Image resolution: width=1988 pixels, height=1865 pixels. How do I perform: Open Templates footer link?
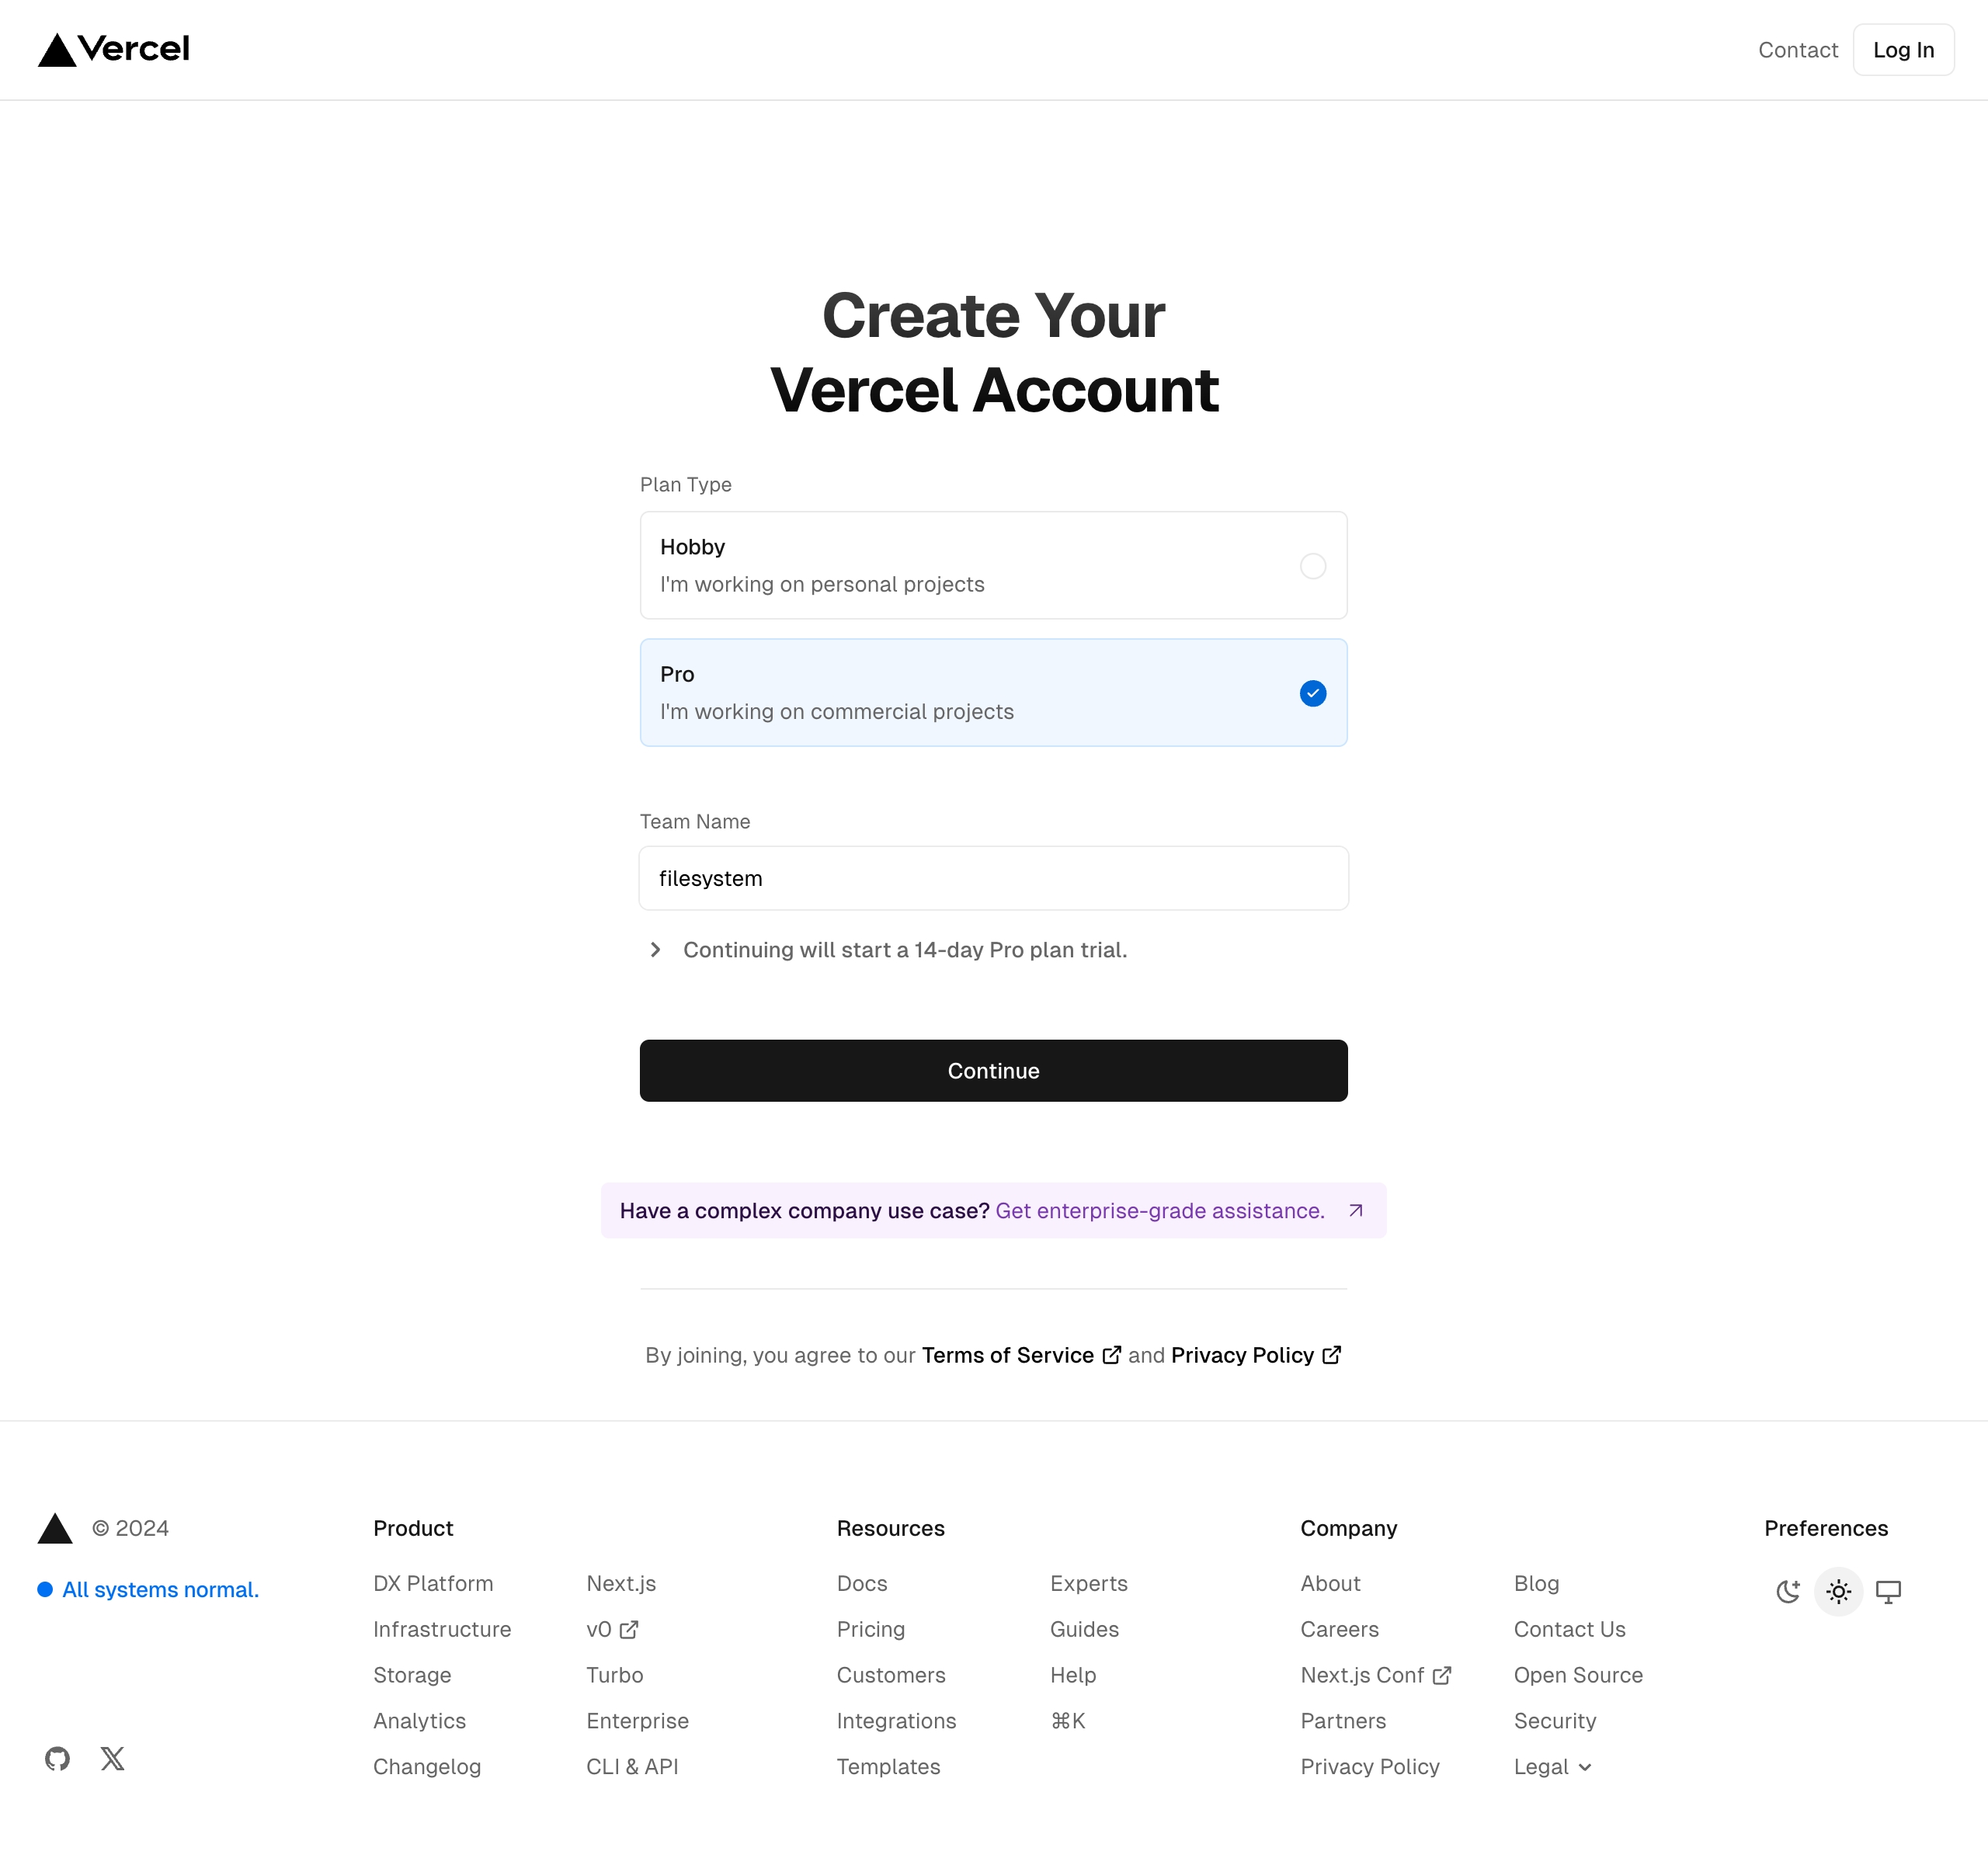click(x=888, y=1767)
